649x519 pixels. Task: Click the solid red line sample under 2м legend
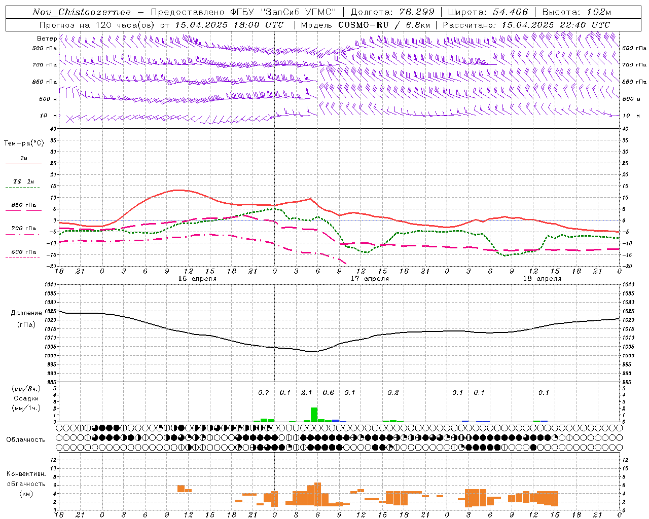pos(23,164)
